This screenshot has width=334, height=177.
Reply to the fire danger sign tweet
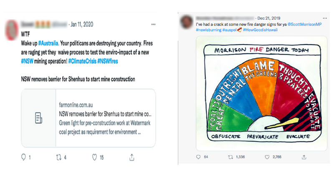[x=199, y=157]
